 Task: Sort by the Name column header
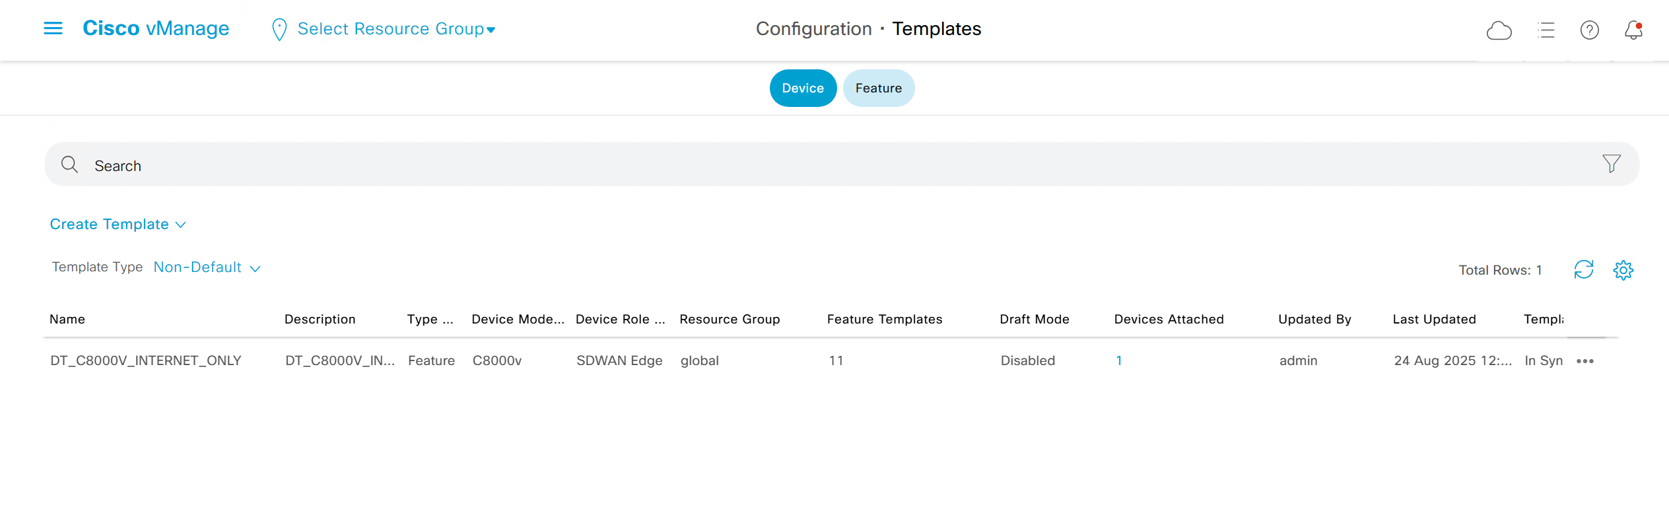pos(67,320)
